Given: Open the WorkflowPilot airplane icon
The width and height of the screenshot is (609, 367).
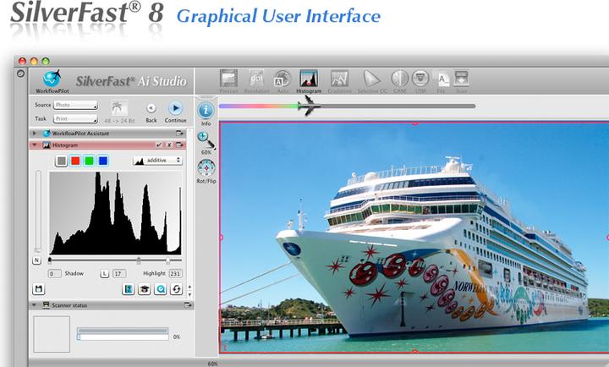Looking at the screenshot, I should click(52, 79).
